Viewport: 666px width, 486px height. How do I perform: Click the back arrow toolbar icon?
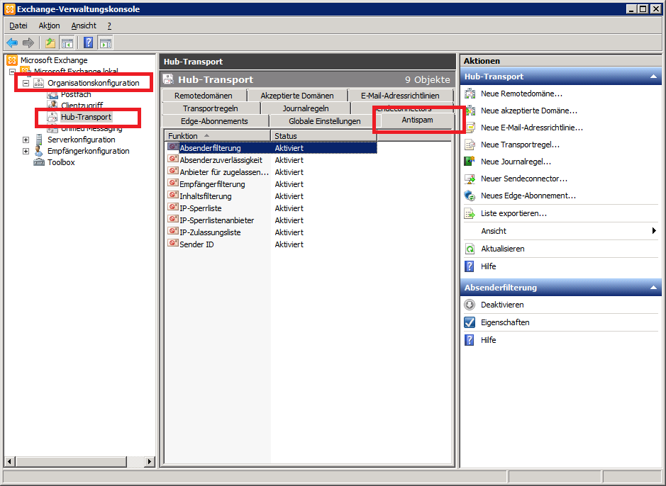12,43
